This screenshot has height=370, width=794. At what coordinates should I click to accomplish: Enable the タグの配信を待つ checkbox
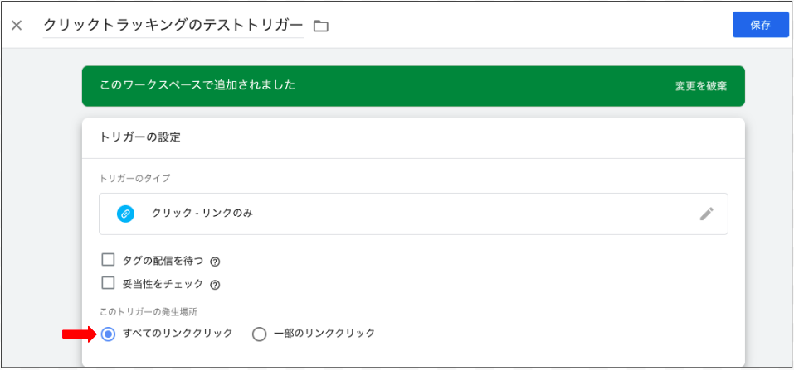(109, 260)
